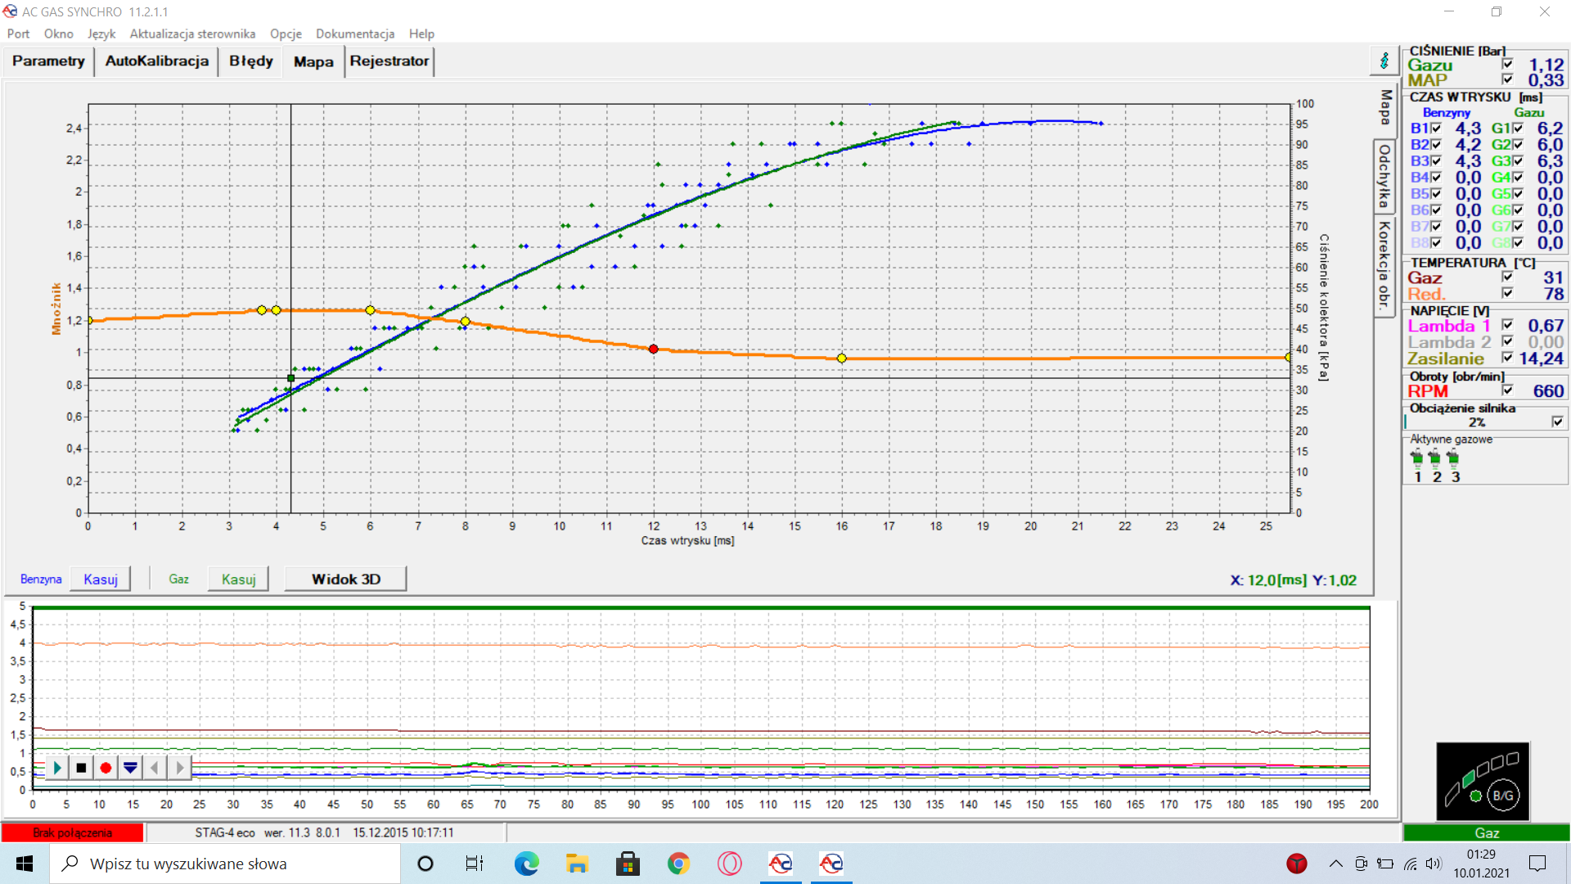Launch Microsoft Edge from the taskbar

coord(526,864)
